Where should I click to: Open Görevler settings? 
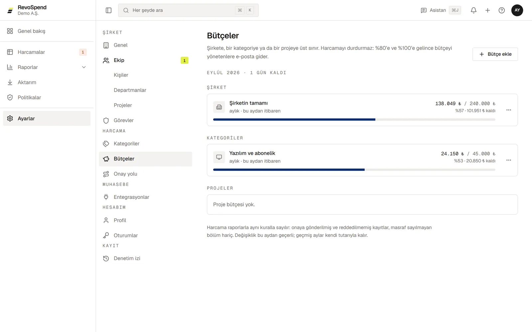pyautogui.click(x=146, y=120)
